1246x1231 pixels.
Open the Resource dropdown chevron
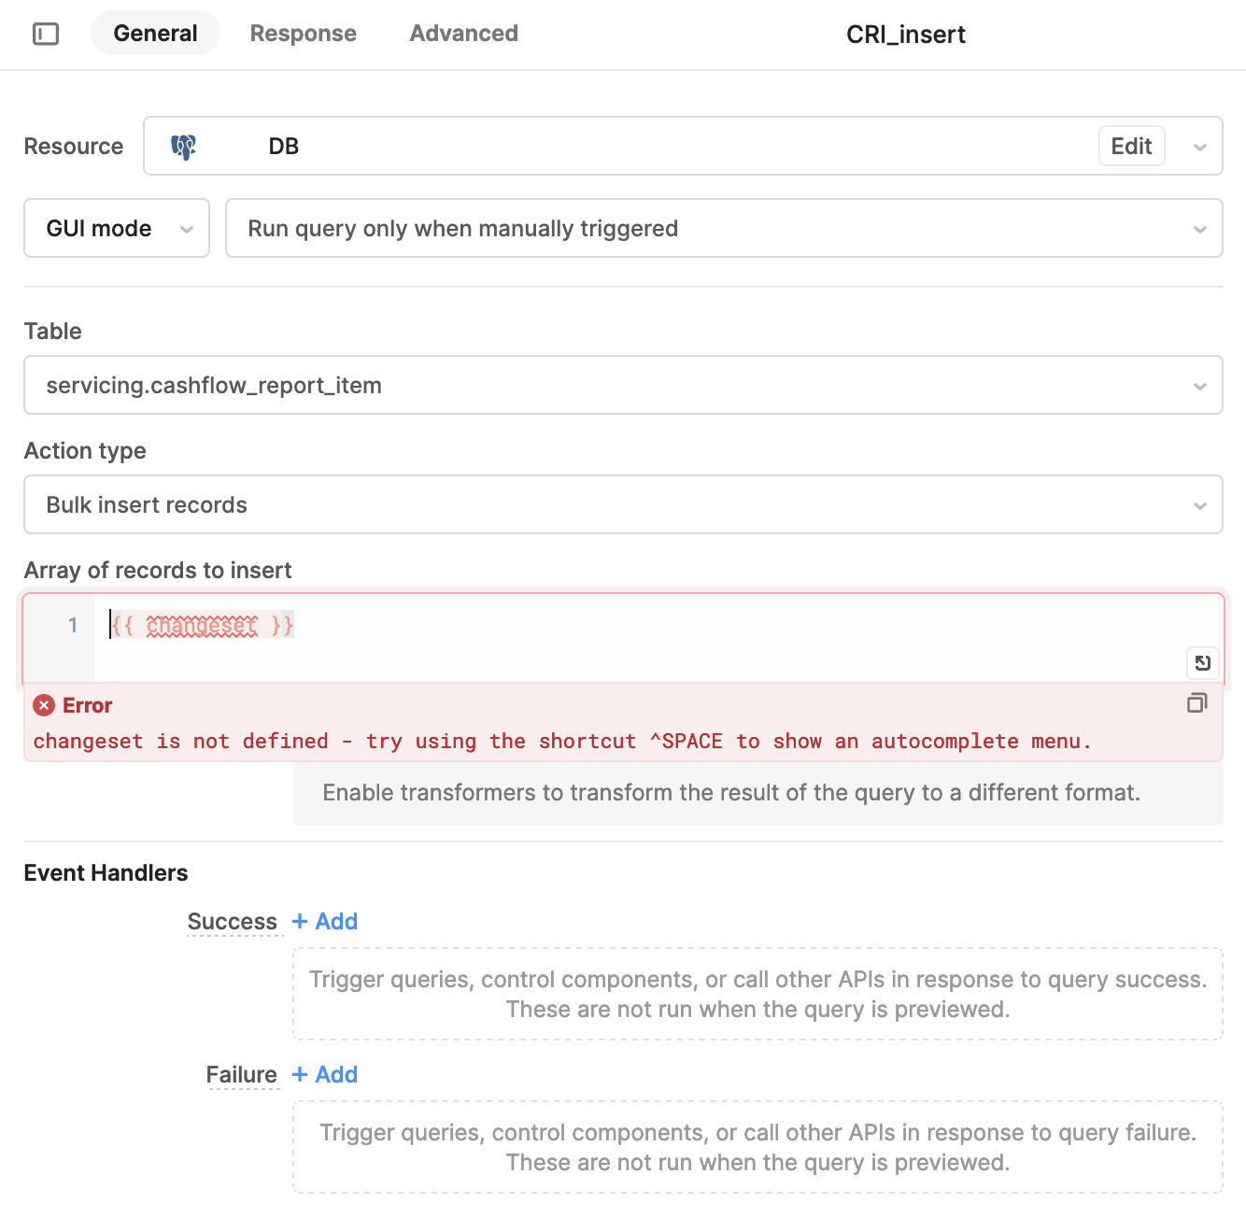coord(1200,147)
